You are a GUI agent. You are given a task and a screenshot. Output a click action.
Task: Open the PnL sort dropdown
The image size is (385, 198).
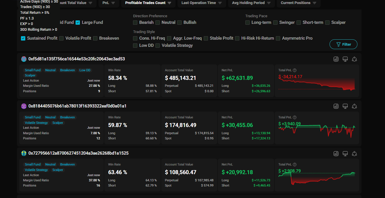(x=109, y=3)
